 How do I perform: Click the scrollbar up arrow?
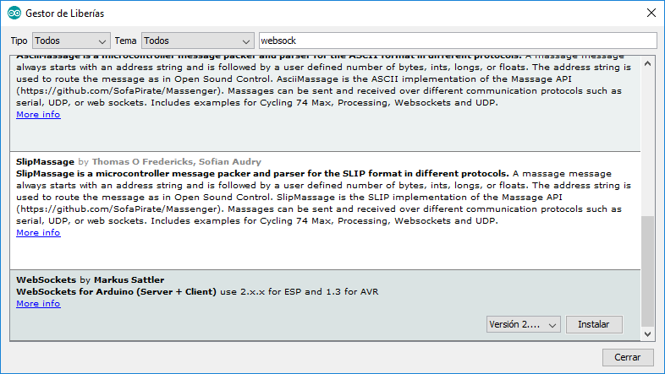coord(647,63)
